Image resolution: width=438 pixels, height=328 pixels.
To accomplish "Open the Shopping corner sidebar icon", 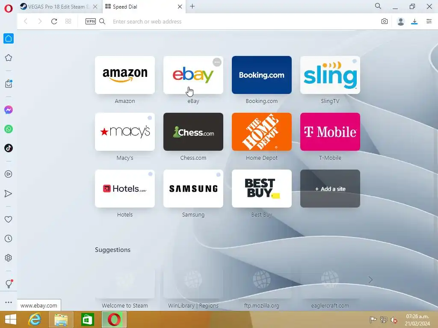I will click(9, 84).
